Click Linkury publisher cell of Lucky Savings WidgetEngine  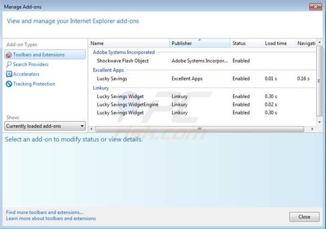click(179, 105)
